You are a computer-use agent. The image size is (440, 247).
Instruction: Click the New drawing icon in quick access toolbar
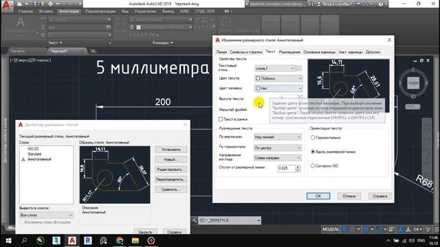pyautogui.click(x=19, y=4)
